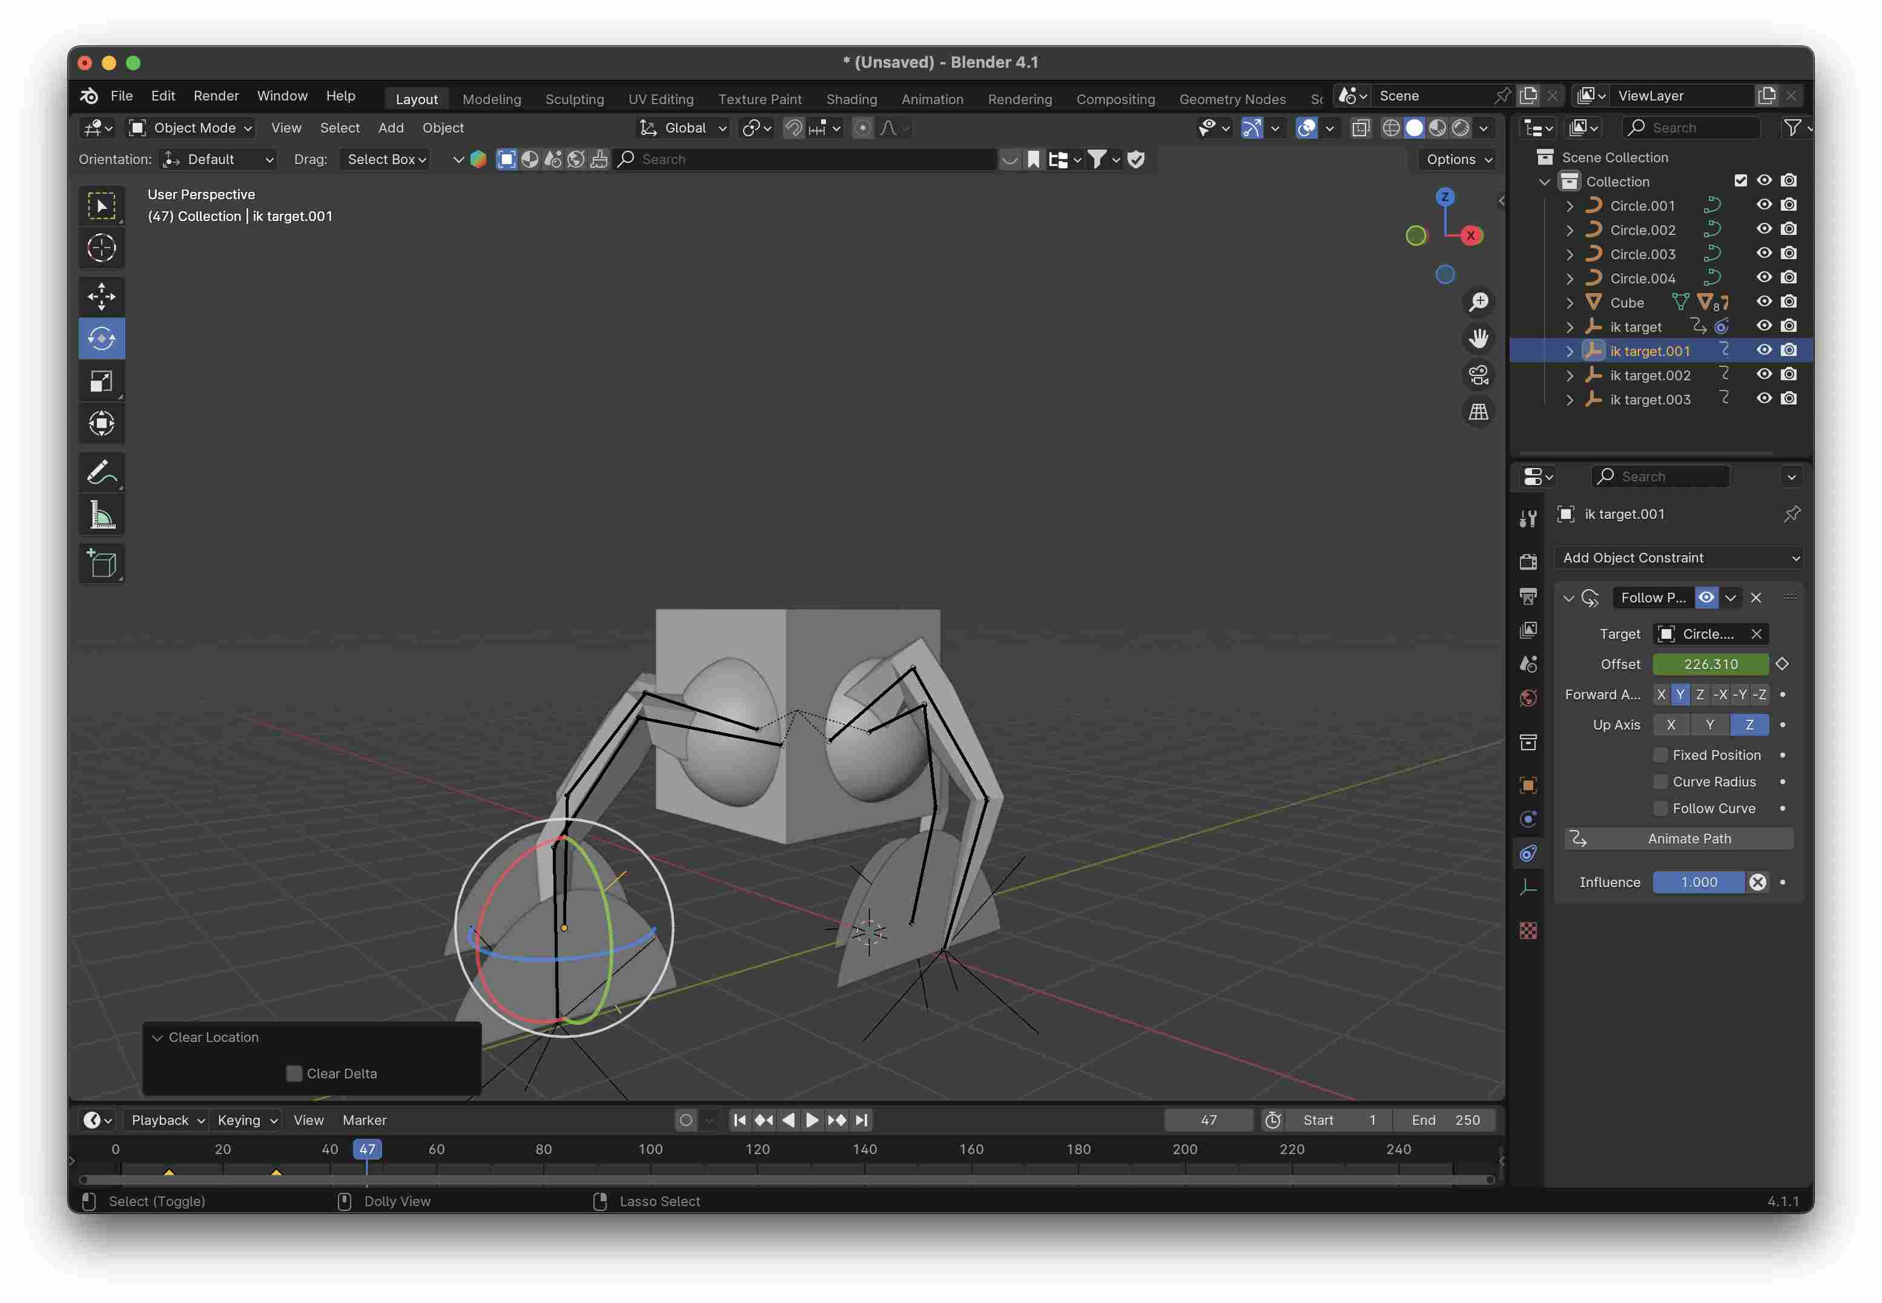Enable the Follow Curve checkbox

pyautogui.click(x=1660, y=808)
